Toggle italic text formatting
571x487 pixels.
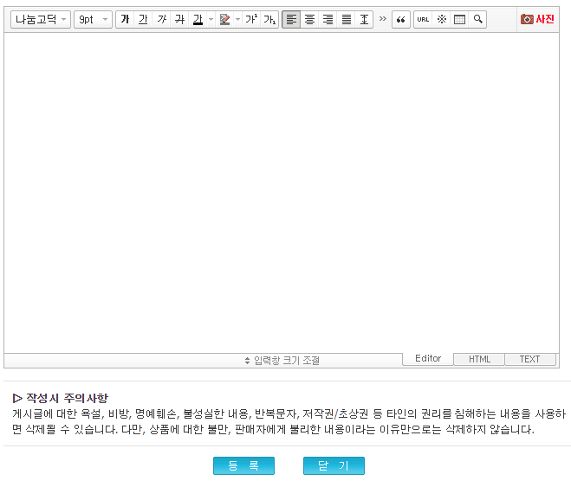(161, 19)
